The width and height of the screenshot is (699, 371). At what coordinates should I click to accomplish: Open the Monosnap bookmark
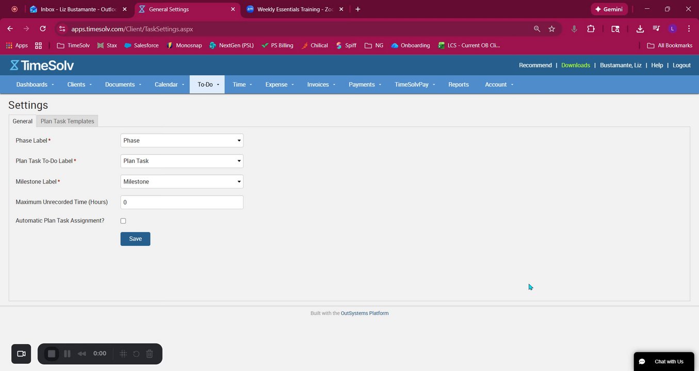click(184, 45)
